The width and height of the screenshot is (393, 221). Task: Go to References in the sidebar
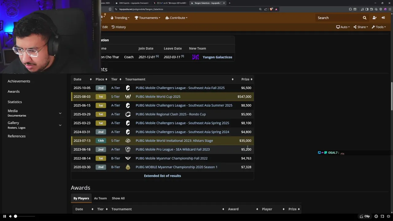(17, 136)
